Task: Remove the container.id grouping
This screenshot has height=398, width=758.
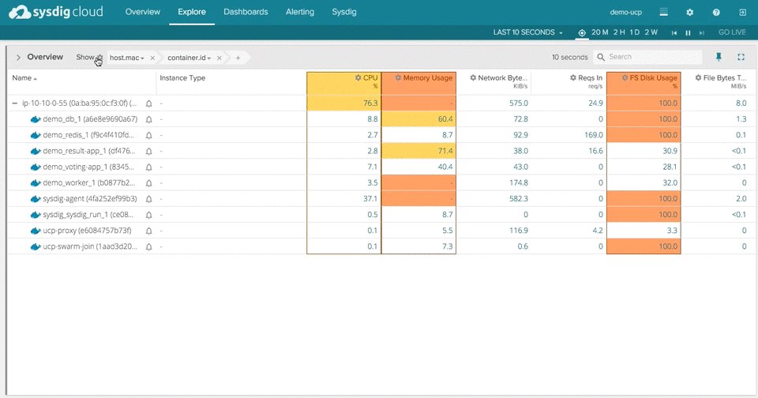Action: pyautogui.click(x=220, y=58)
